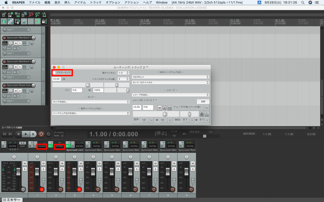Click the Save project toolbar icon
This screenshot has height=202, width=324.
(17, 15)
